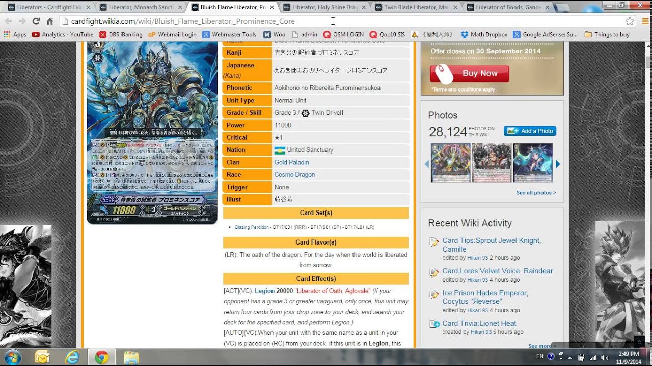652x366 pixels.
Task: Switch to the Liberator, Monarch Sanctuary tab
Action: click(141, 7)
